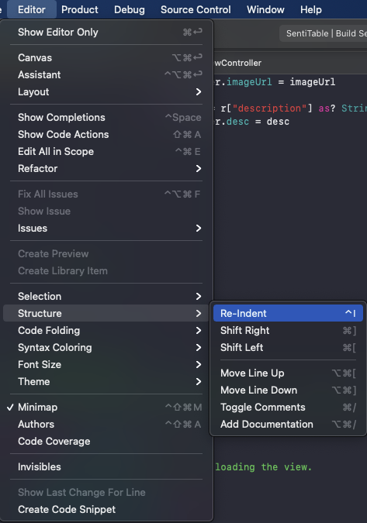367x523 pixels.
Task: Expand the Structure submenu
Action: pos(108,313)
